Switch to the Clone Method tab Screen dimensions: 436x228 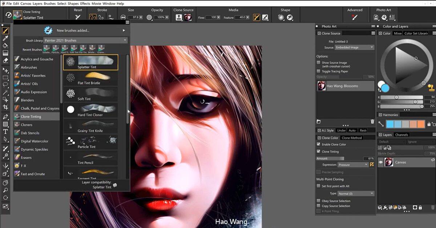[x=352, y=138]
